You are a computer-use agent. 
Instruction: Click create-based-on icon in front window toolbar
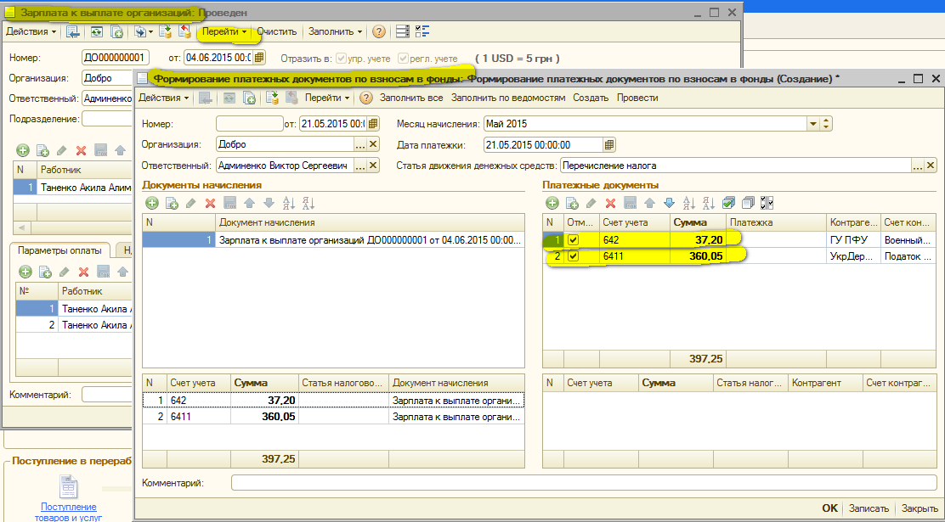(273, 98)
